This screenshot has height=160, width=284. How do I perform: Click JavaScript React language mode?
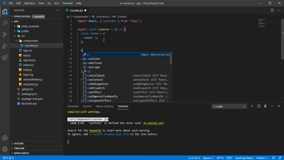pyautogui.click(x=244, y=158)
